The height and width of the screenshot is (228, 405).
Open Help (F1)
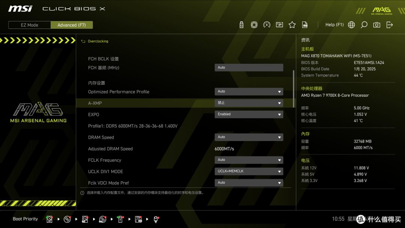click(x=334, y=25)
